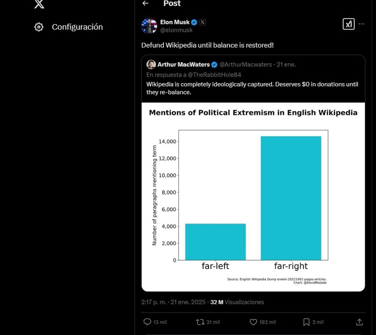Click the Post header label
The image size is (376, 335).
(x=172, y=3)
